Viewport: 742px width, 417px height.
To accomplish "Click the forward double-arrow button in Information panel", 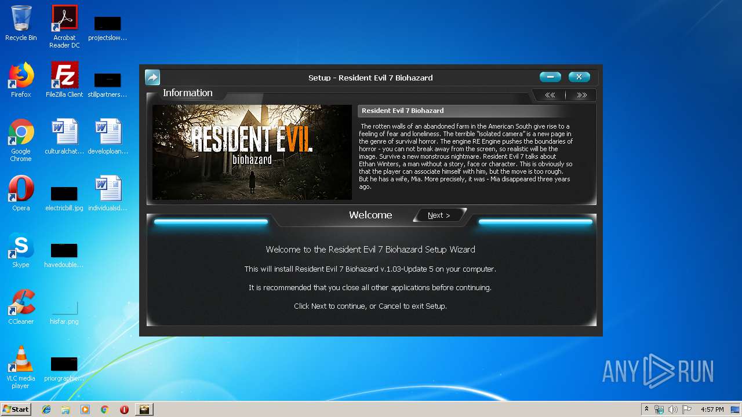I will coord(581,95).
